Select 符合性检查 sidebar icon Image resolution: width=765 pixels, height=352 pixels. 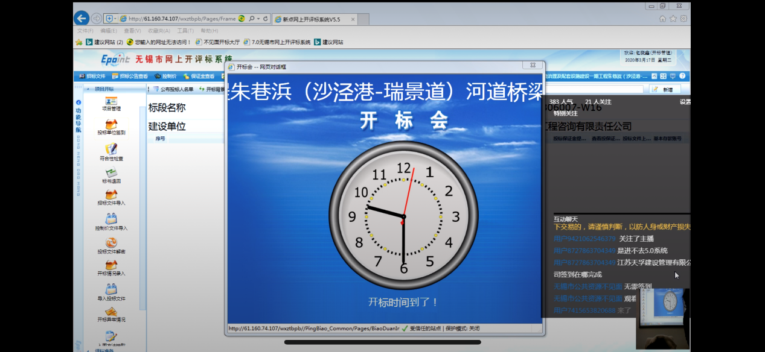pos(111,151)
